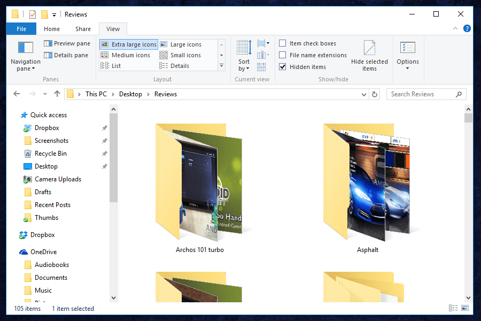The height and width of the screenshot is (321, 481).
Task: Toggle the Preview pane
Action: [67, 43]
